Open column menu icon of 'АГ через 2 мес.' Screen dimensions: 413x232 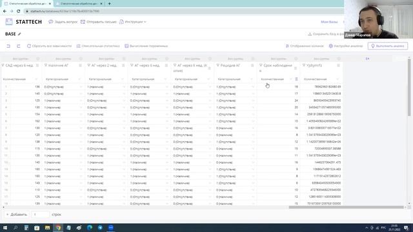(x=123, y=66)
